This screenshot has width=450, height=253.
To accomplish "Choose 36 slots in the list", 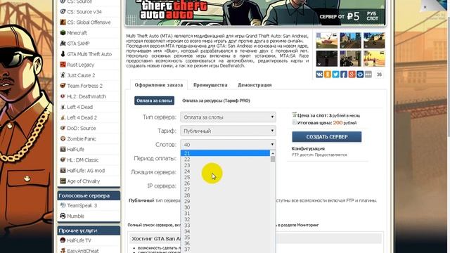I will [x=225, y=244].
